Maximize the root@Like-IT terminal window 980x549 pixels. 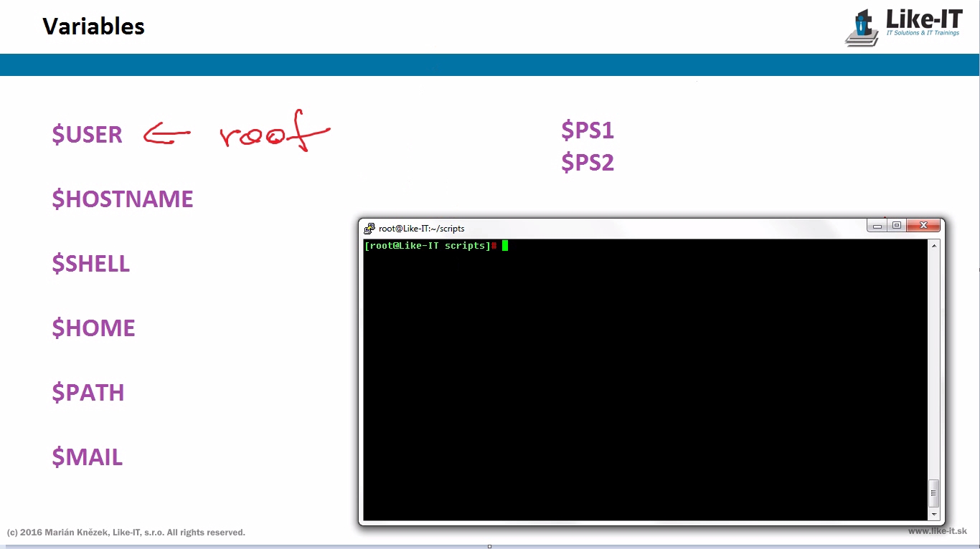pos(897,226)
